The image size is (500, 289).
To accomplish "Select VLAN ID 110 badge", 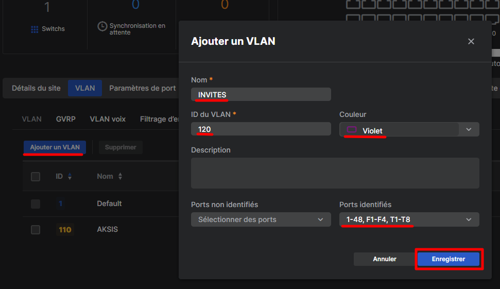I will click(65, 230).
